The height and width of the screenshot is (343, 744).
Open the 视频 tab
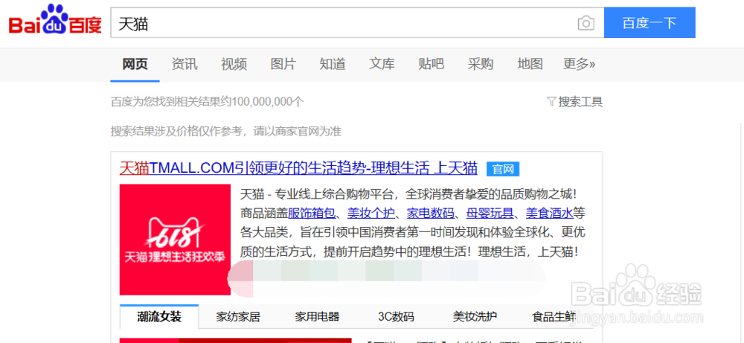[234, 64]
